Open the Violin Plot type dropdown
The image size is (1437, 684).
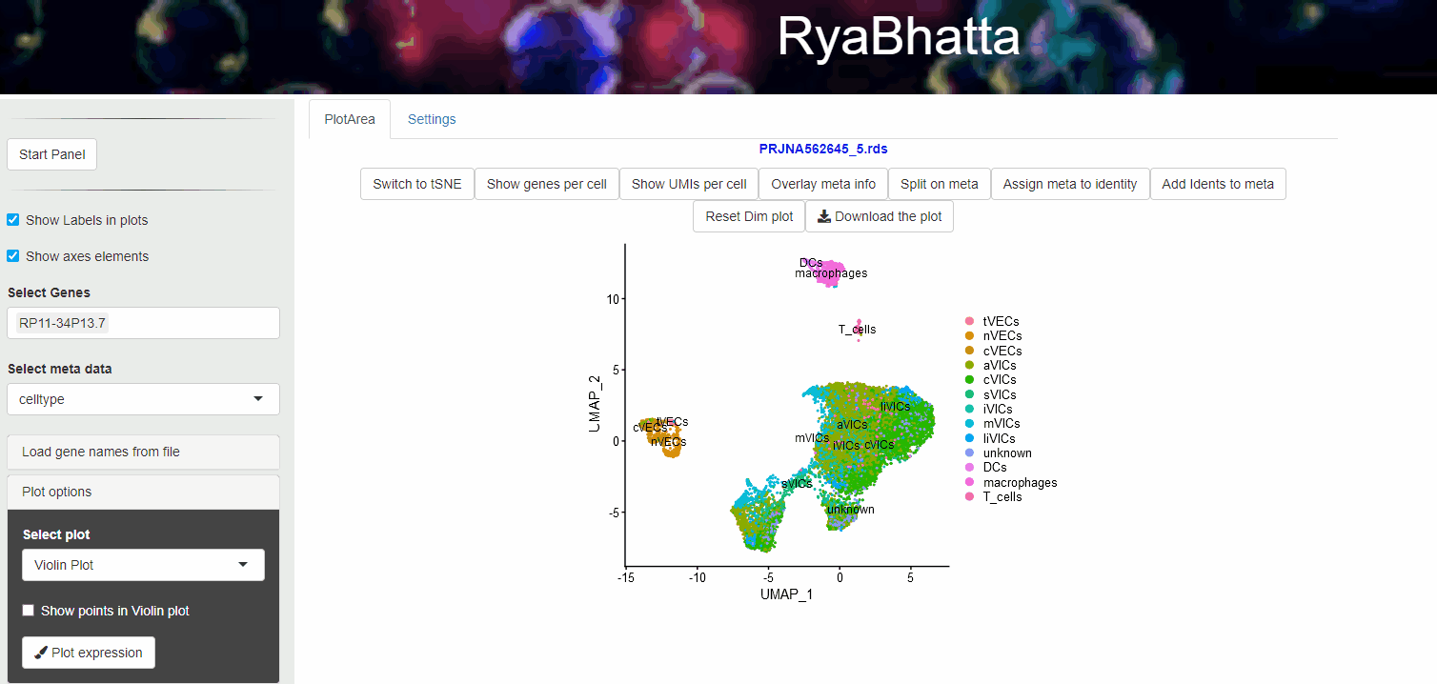click(143, 565)
